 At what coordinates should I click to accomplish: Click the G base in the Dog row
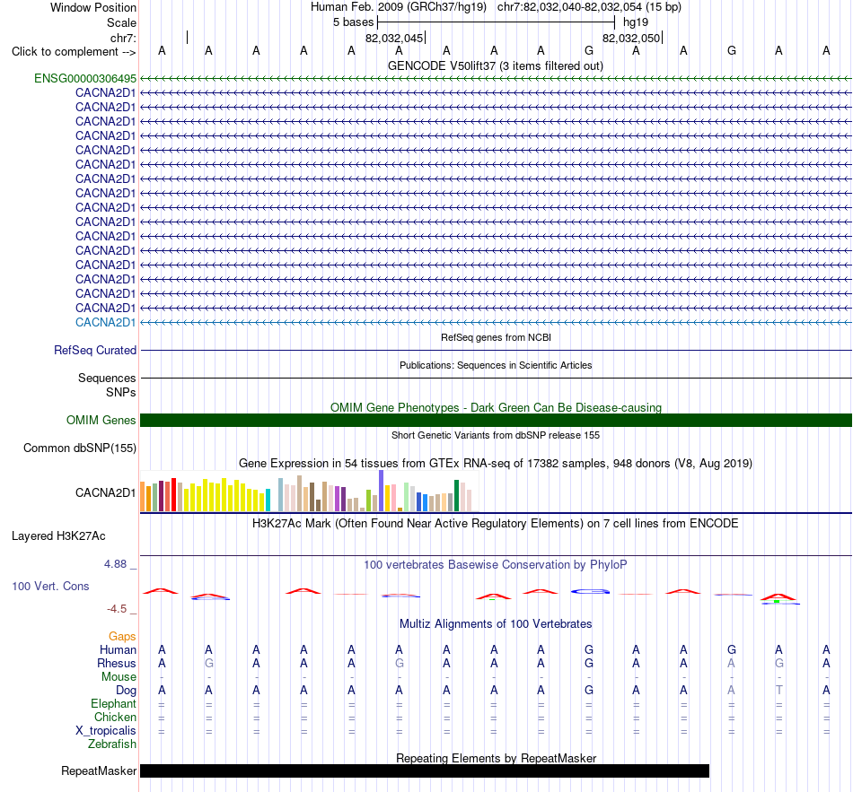589,691
